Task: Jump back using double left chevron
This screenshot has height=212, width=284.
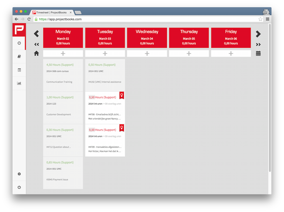Action: [x=36, y=44]
